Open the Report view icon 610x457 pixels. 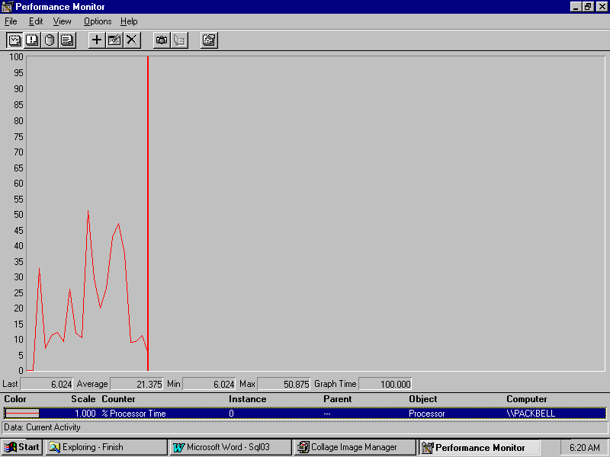(x=67, y=40)
